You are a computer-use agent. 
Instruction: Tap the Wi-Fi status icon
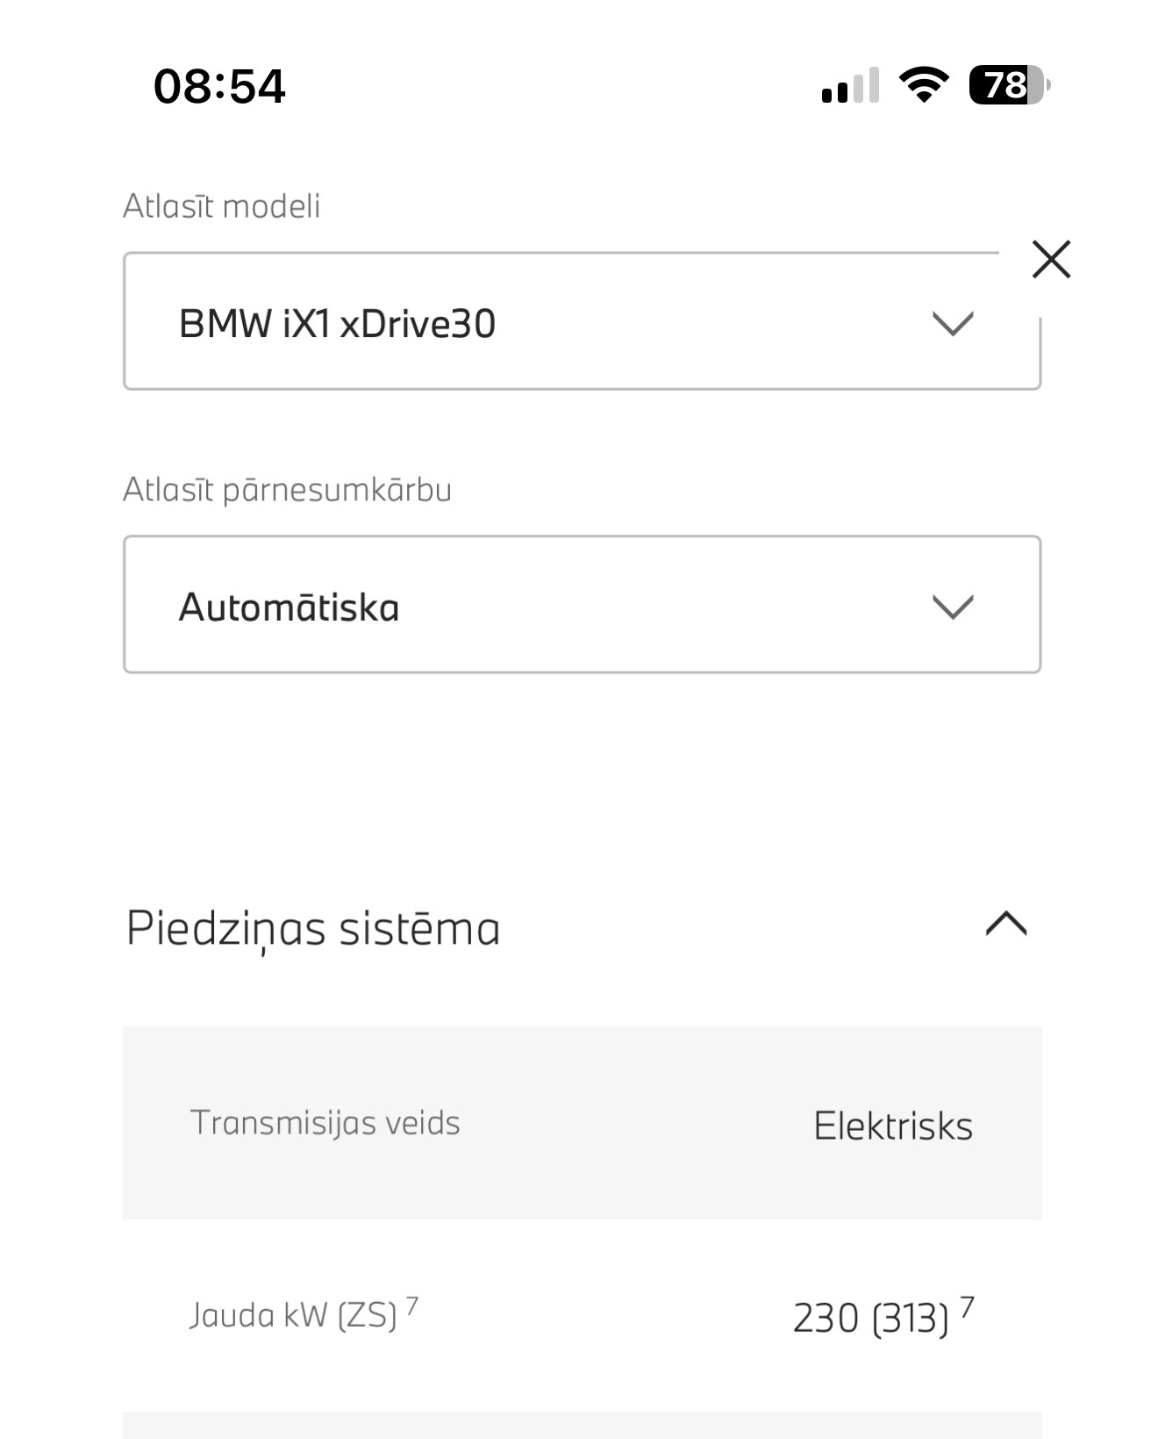923,85
